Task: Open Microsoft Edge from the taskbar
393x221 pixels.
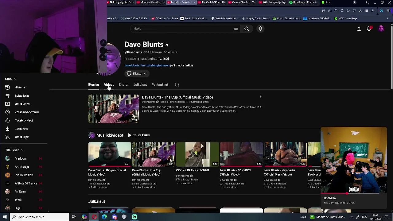Action: point(104,217)
